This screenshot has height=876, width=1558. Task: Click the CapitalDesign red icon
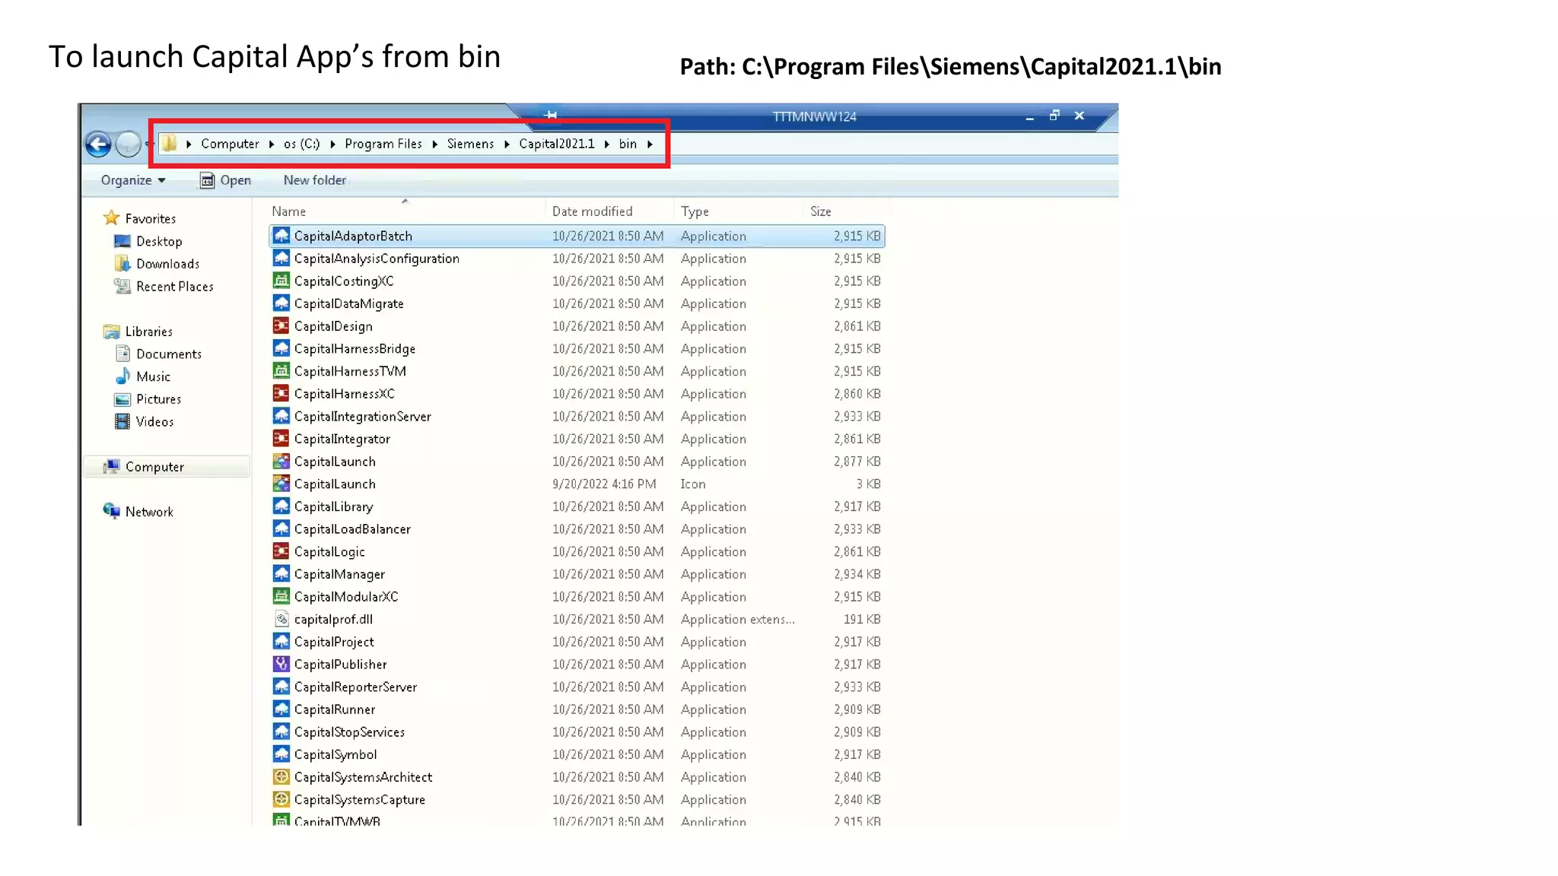tap(281, 326)
